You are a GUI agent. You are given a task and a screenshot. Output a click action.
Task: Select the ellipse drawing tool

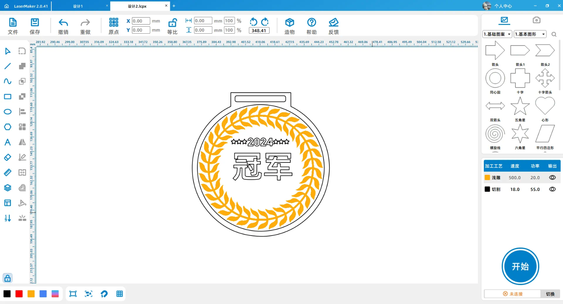[7, 112]
